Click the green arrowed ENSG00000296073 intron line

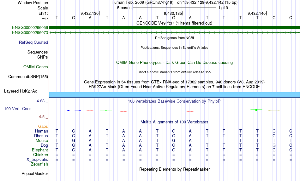click(174, 33)
